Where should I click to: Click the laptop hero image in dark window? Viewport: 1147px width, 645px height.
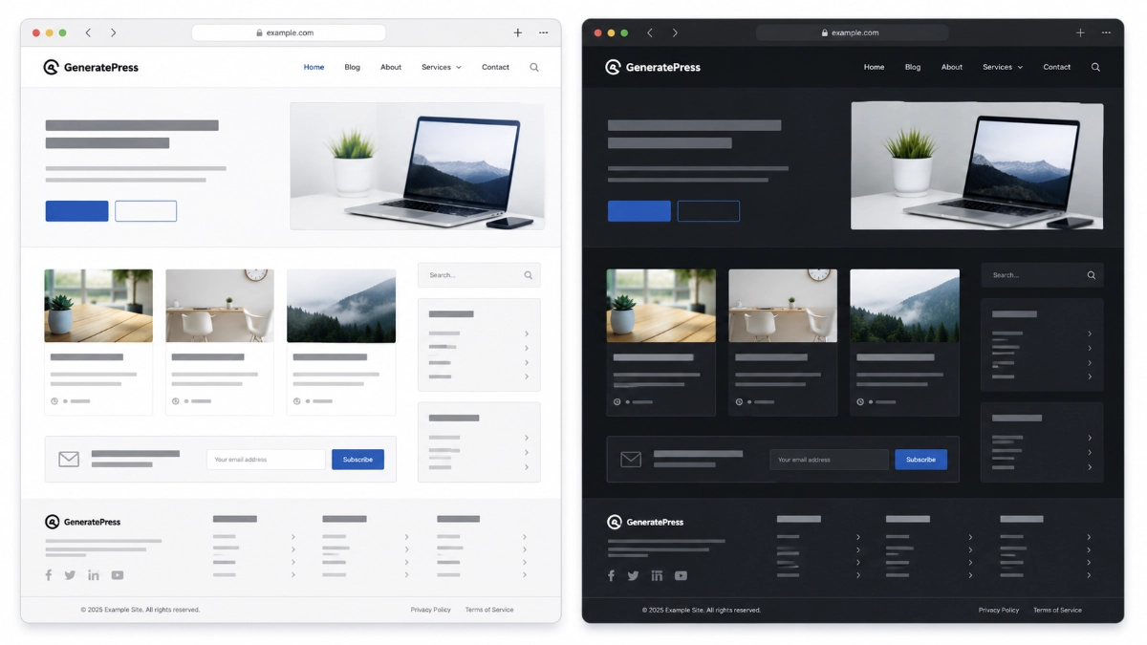[977, 166]
